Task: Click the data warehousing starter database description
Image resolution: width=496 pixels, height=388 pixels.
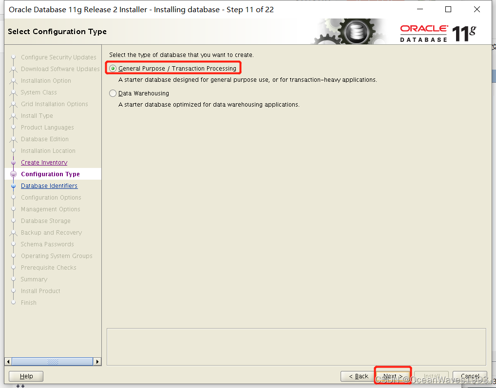Action: click(x=209, y=104)
